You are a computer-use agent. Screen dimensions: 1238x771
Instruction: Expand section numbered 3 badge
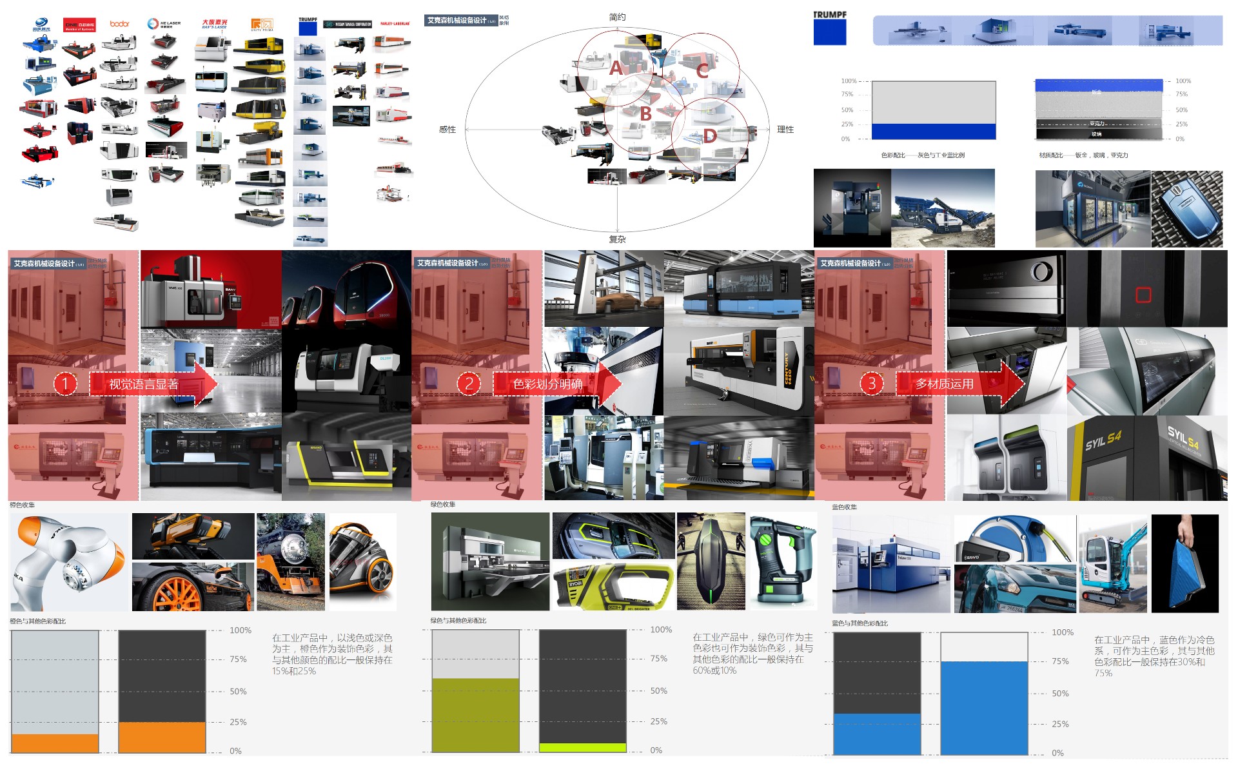point(872,382)
